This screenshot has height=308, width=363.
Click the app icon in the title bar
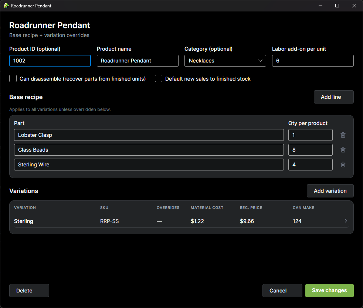pyautogui.click(x=6, y=6)
